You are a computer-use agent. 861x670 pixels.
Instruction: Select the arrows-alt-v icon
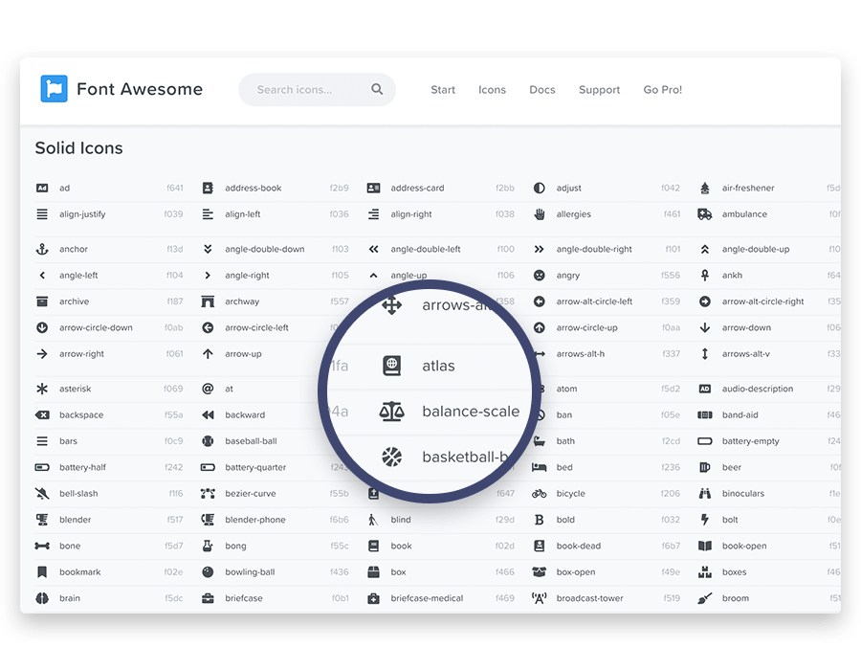coord(705,354)
